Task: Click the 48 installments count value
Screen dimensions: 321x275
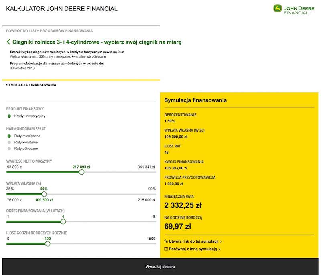Action: coord(166,152)
